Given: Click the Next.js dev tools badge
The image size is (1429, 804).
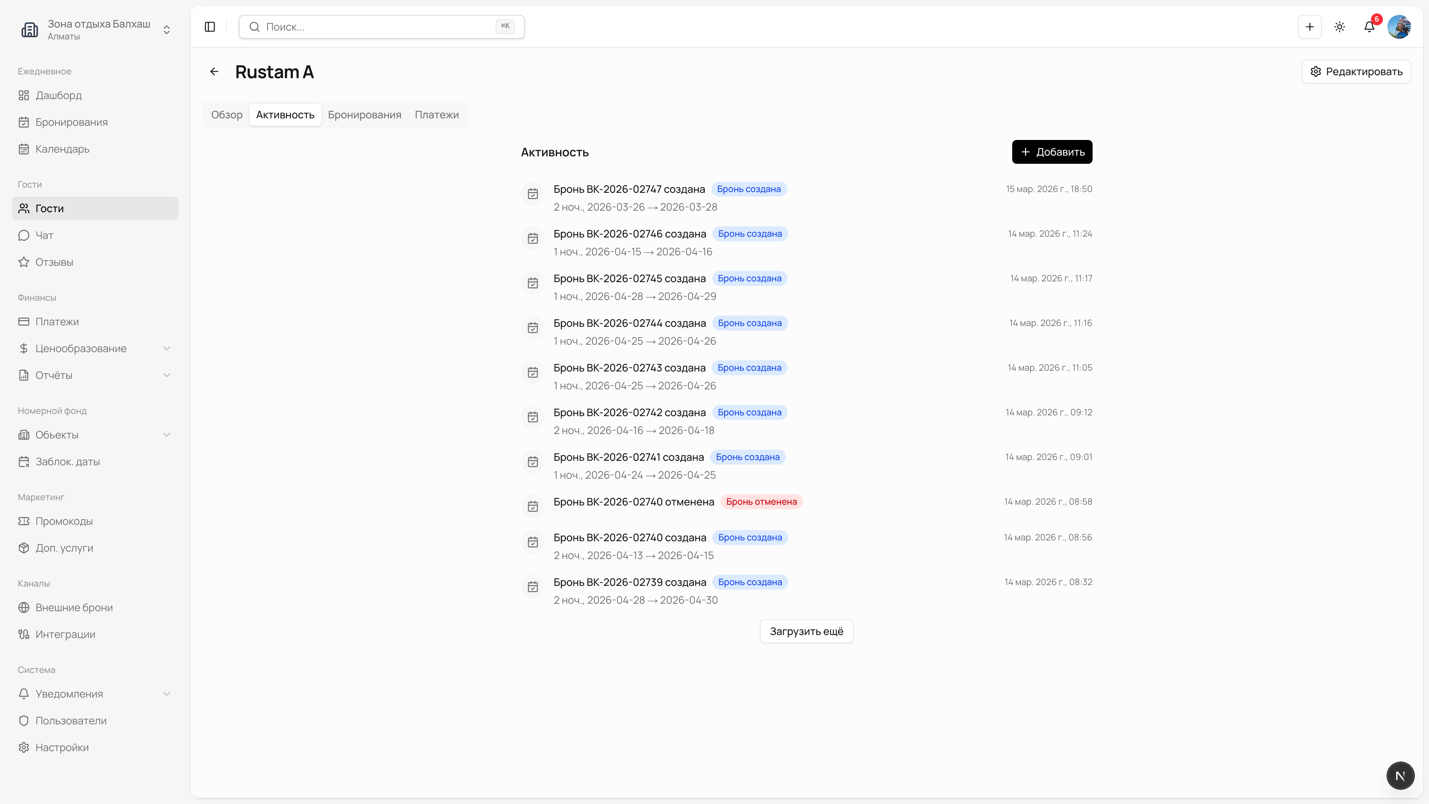Looking at the screenshot, I should [1400, 775].
